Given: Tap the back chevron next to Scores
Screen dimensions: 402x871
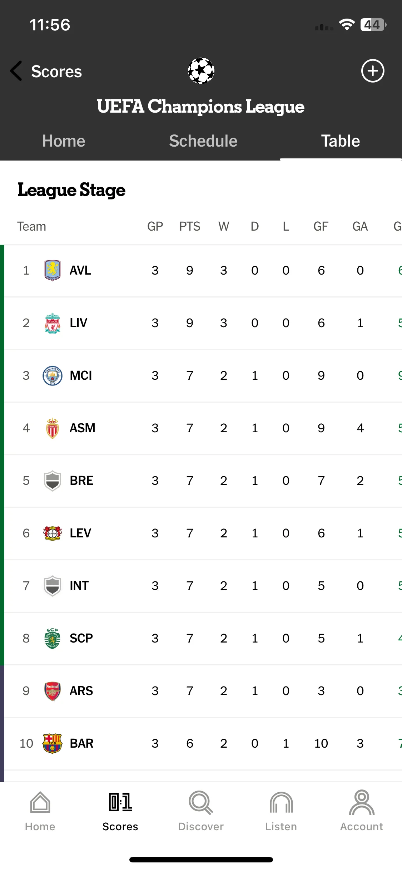Looking at the screenshot, I should (16, 71).
